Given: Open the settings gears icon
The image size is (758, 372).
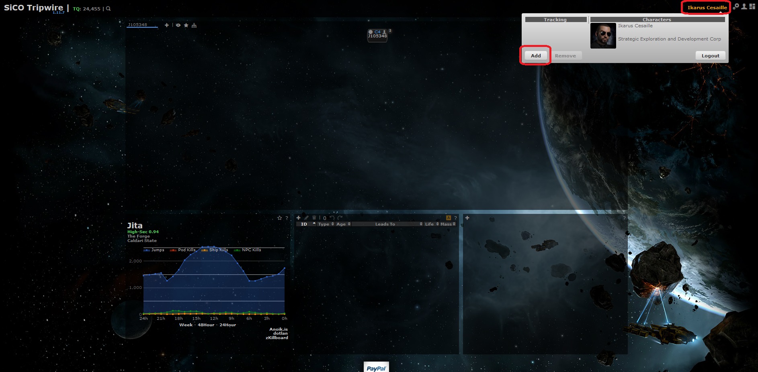Looking at the screenshot, I should tap(736, 6).
